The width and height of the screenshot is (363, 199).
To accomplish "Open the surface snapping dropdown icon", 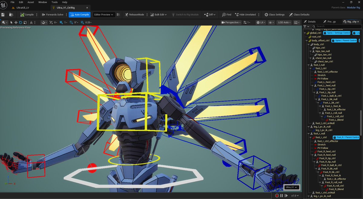I will 44,22.
